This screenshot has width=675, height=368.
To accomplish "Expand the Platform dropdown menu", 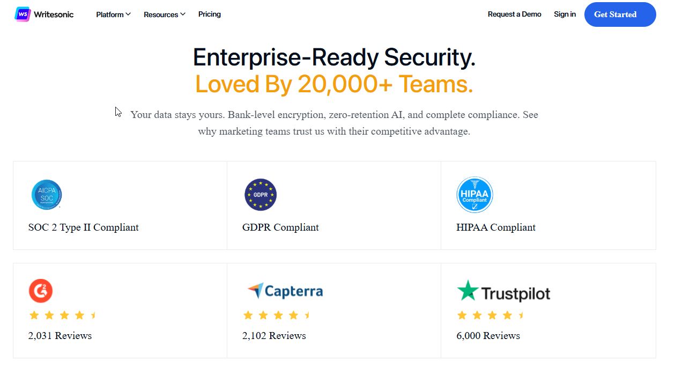I will (x=113, y=14).
